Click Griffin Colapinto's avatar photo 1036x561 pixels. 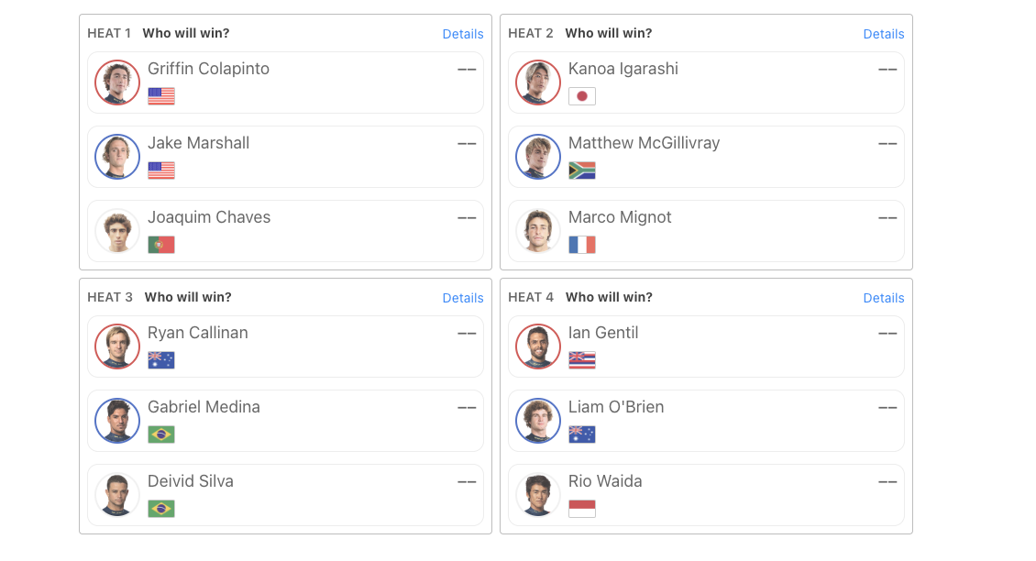[117, 82]
